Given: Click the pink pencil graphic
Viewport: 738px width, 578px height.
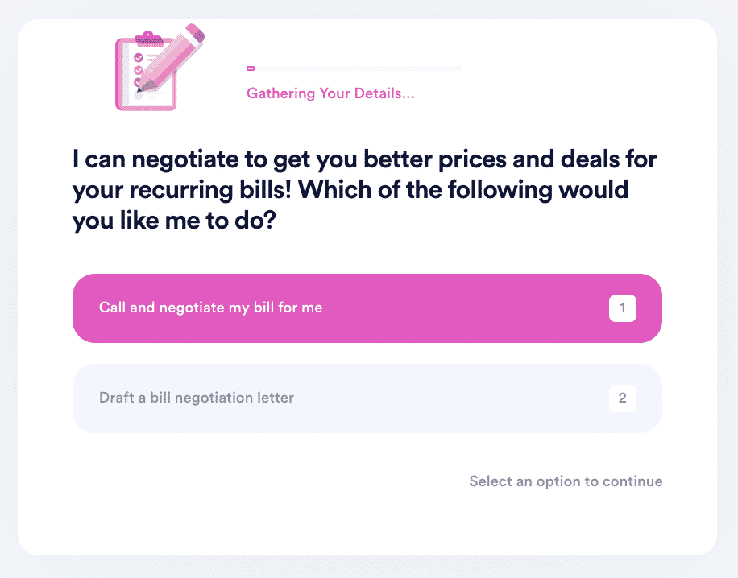Looking at the screenshot, I should tap(171, 57).
